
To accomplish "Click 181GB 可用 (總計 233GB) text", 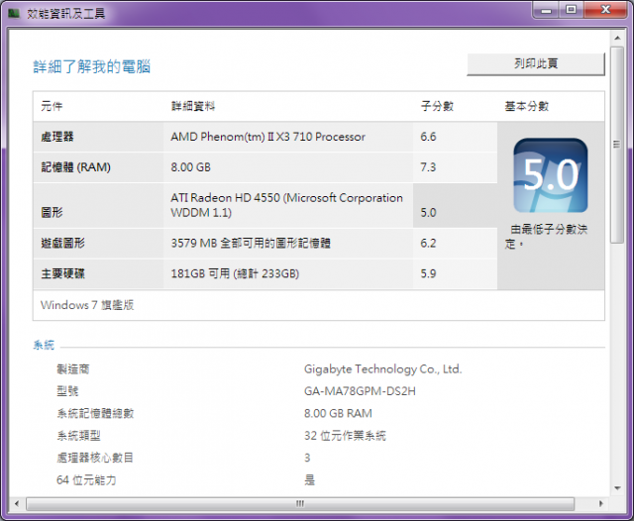I will click(x=235, y=274).
